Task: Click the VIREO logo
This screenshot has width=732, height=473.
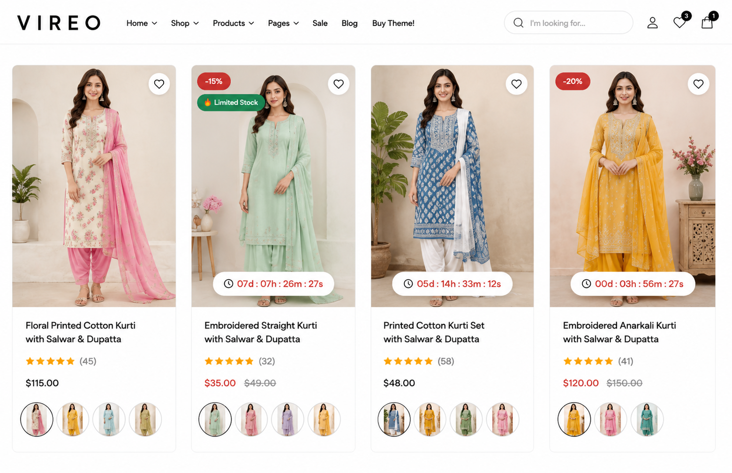Action: pyautogui.click(x=59, y=23)
